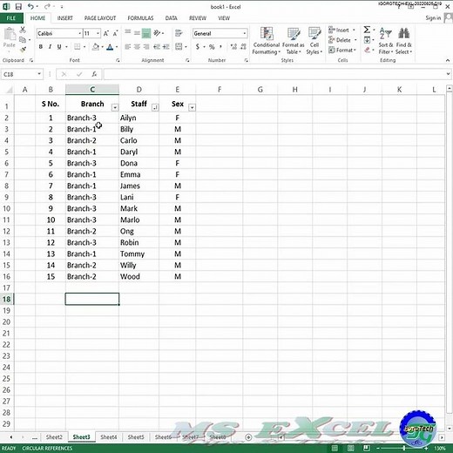Switch to the FORMULAS tab
The image size is (453, 453).
(x=140, y=18)
